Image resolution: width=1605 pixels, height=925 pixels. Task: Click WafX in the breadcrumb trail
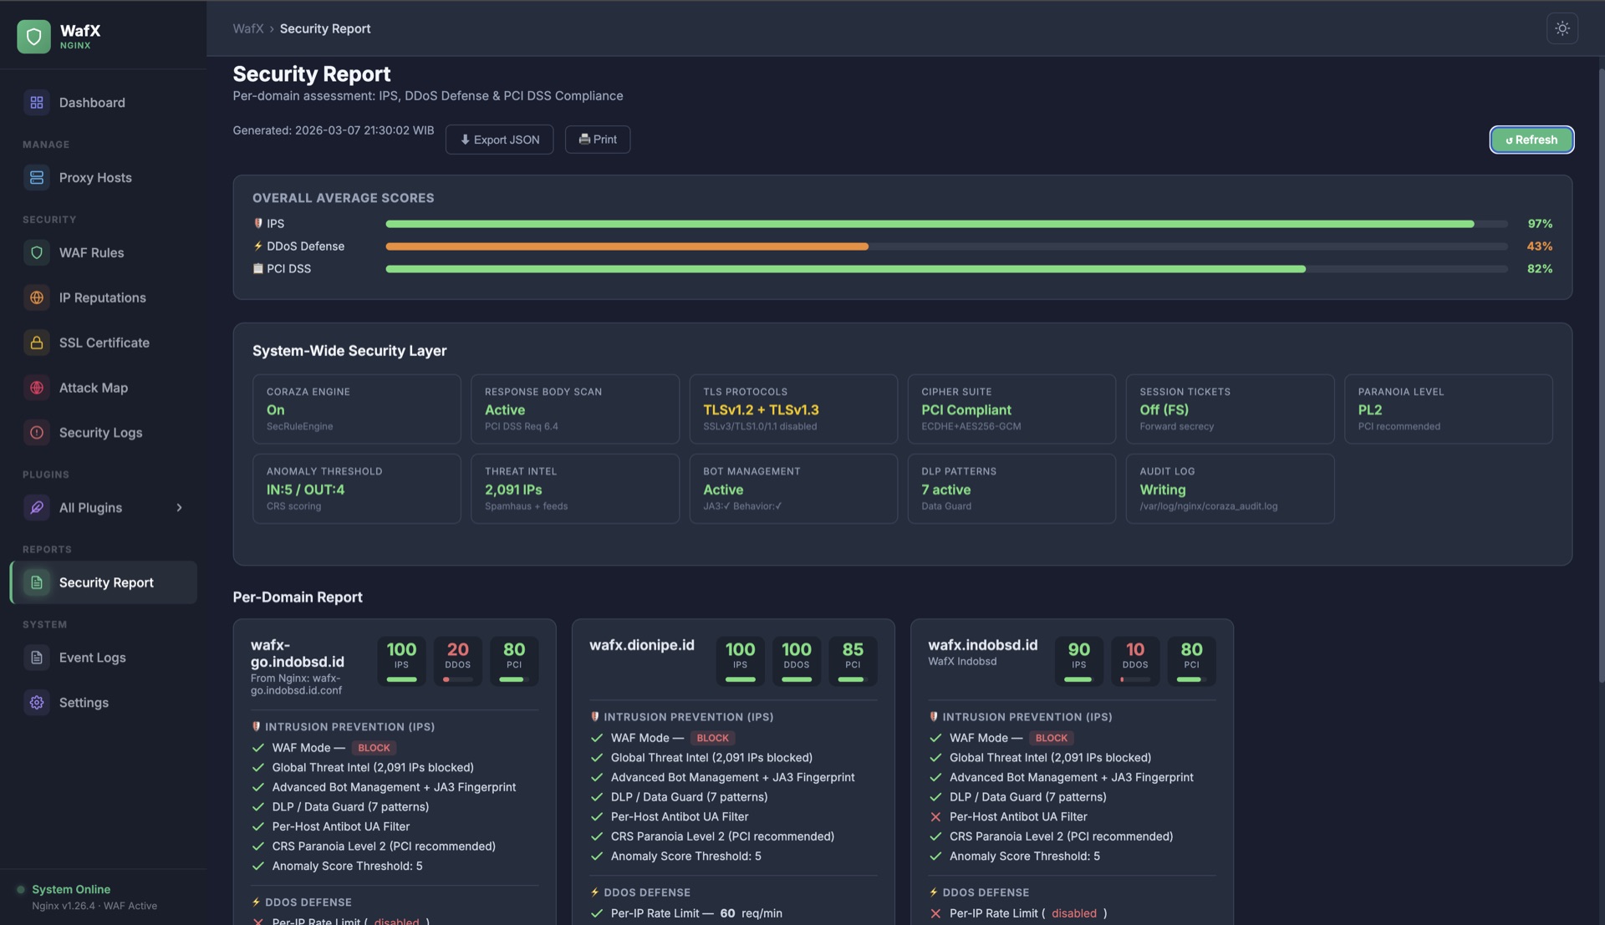(247, 28)
